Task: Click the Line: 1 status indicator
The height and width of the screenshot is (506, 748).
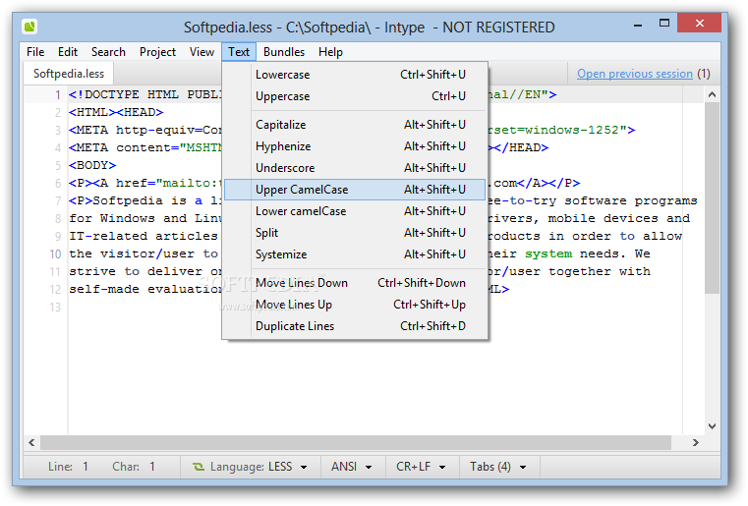Action: coord(68,467)
